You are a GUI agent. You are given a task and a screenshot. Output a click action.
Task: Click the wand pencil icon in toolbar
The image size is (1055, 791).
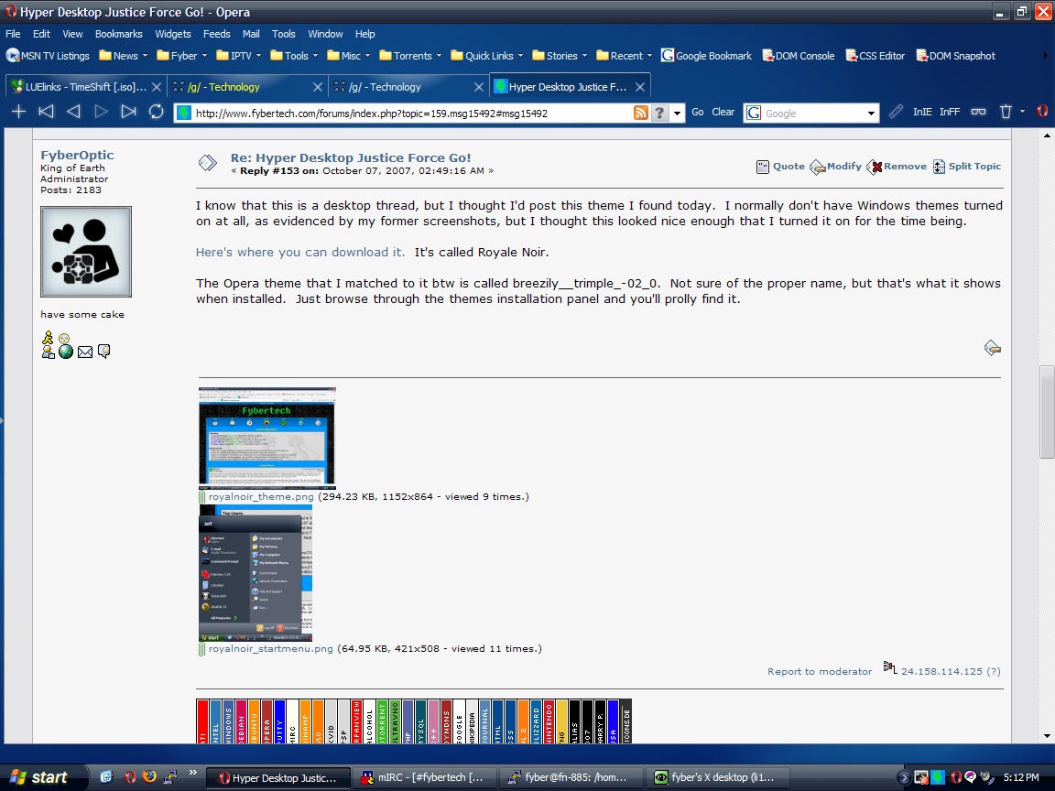[896, 112]
